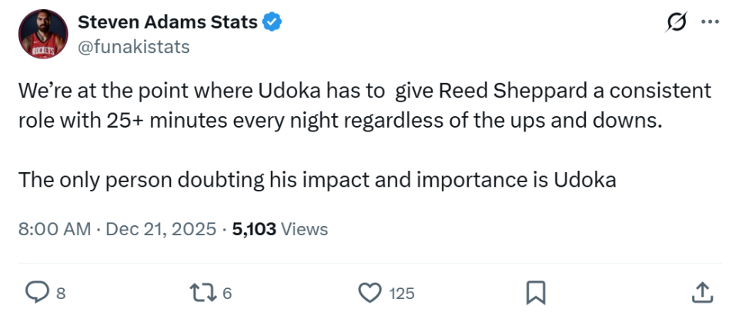The width and height of the screenshot is (739, 316).
Task: Open the share tweet icon
Action: pos(701,292)
